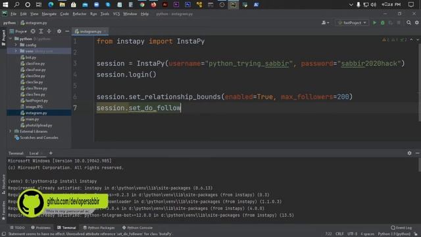Start debugging with the green bug icon
Image resolution: width=421 pixels, height=237 pixels.
pos(383,23)
